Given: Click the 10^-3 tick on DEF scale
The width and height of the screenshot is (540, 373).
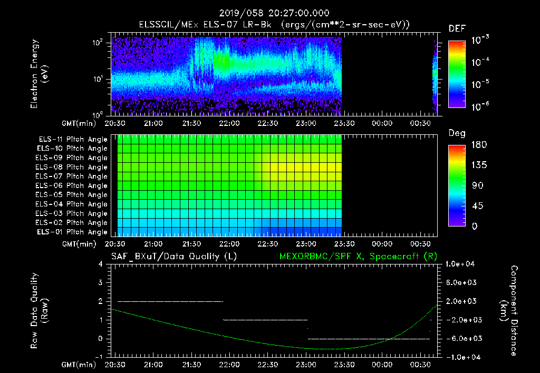Looking at the screenshot, I should [480, 40].
